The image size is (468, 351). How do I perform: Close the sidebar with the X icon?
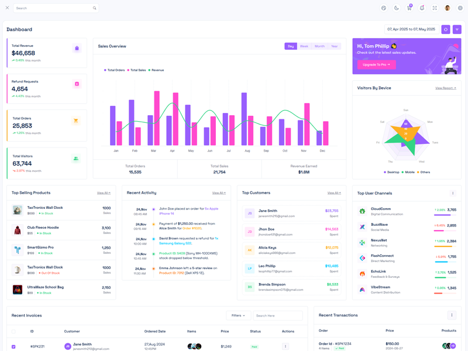pos(7,8)
